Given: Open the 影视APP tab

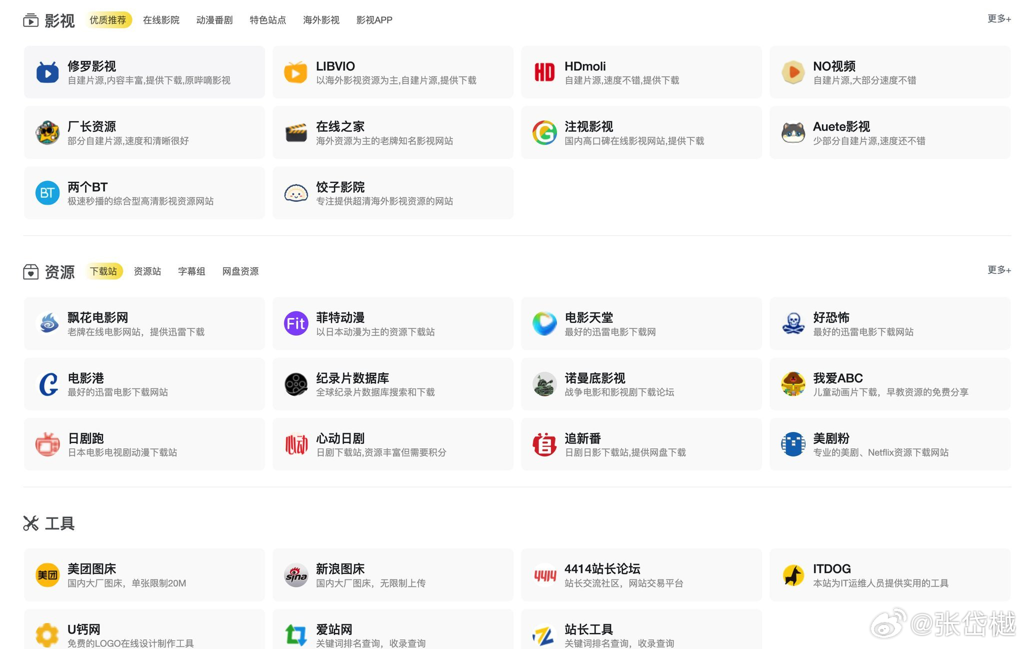Looking at the screenshot, I should [374, 20].
